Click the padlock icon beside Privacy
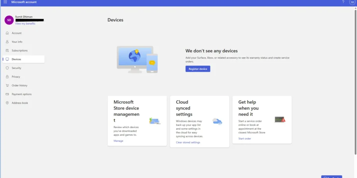357x178 pixels. click(x=7, y=77)
